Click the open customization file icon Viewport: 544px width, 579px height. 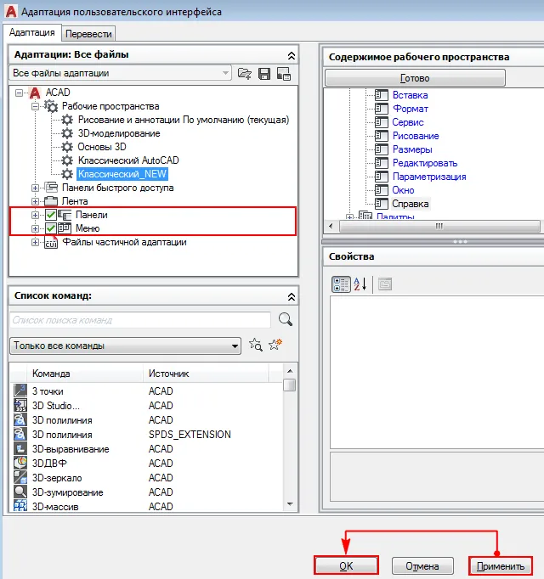245,74
